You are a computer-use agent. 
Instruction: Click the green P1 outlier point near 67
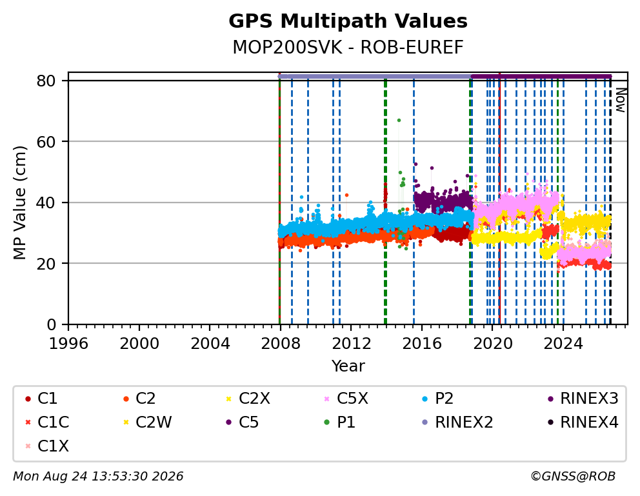pos(399,121)
